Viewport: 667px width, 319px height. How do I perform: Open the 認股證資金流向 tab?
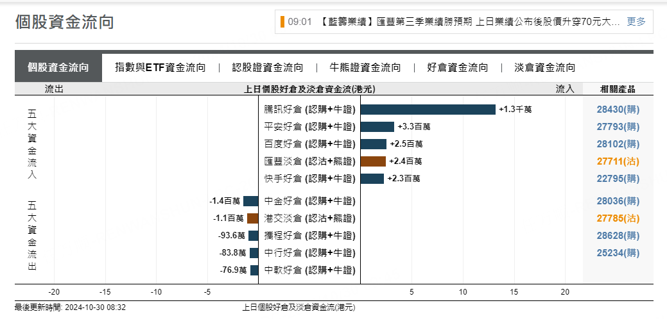(268, 67)
